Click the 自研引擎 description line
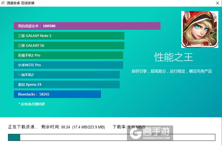Image resolution: width=222 pixels, height=145 pixels. pyautogui.click(x=172, y=71)
